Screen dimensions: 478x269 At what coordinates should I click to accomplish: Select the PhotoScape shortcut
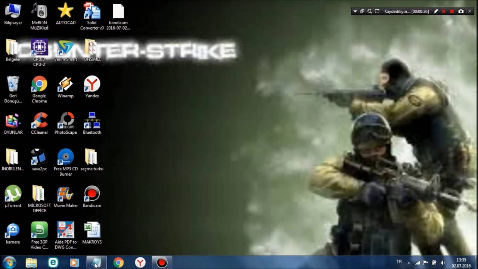click(65, 123)
